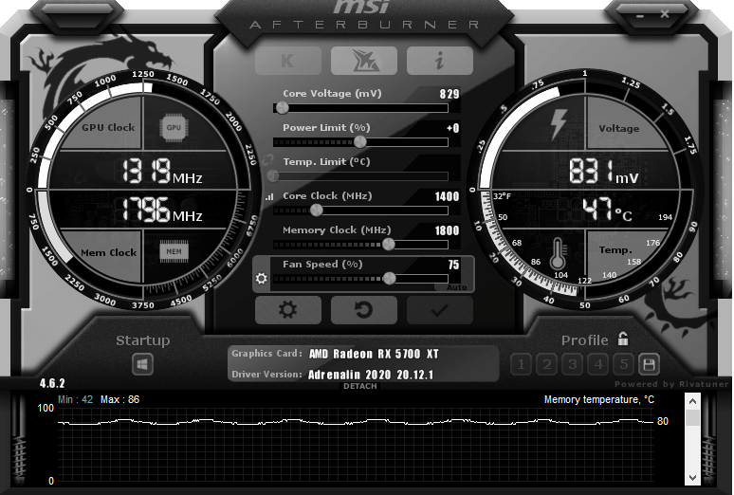734x495 pixels.
Task: Click the MEM chip icon in gauge
Action: pyautogui.click(x=174, y=251)
